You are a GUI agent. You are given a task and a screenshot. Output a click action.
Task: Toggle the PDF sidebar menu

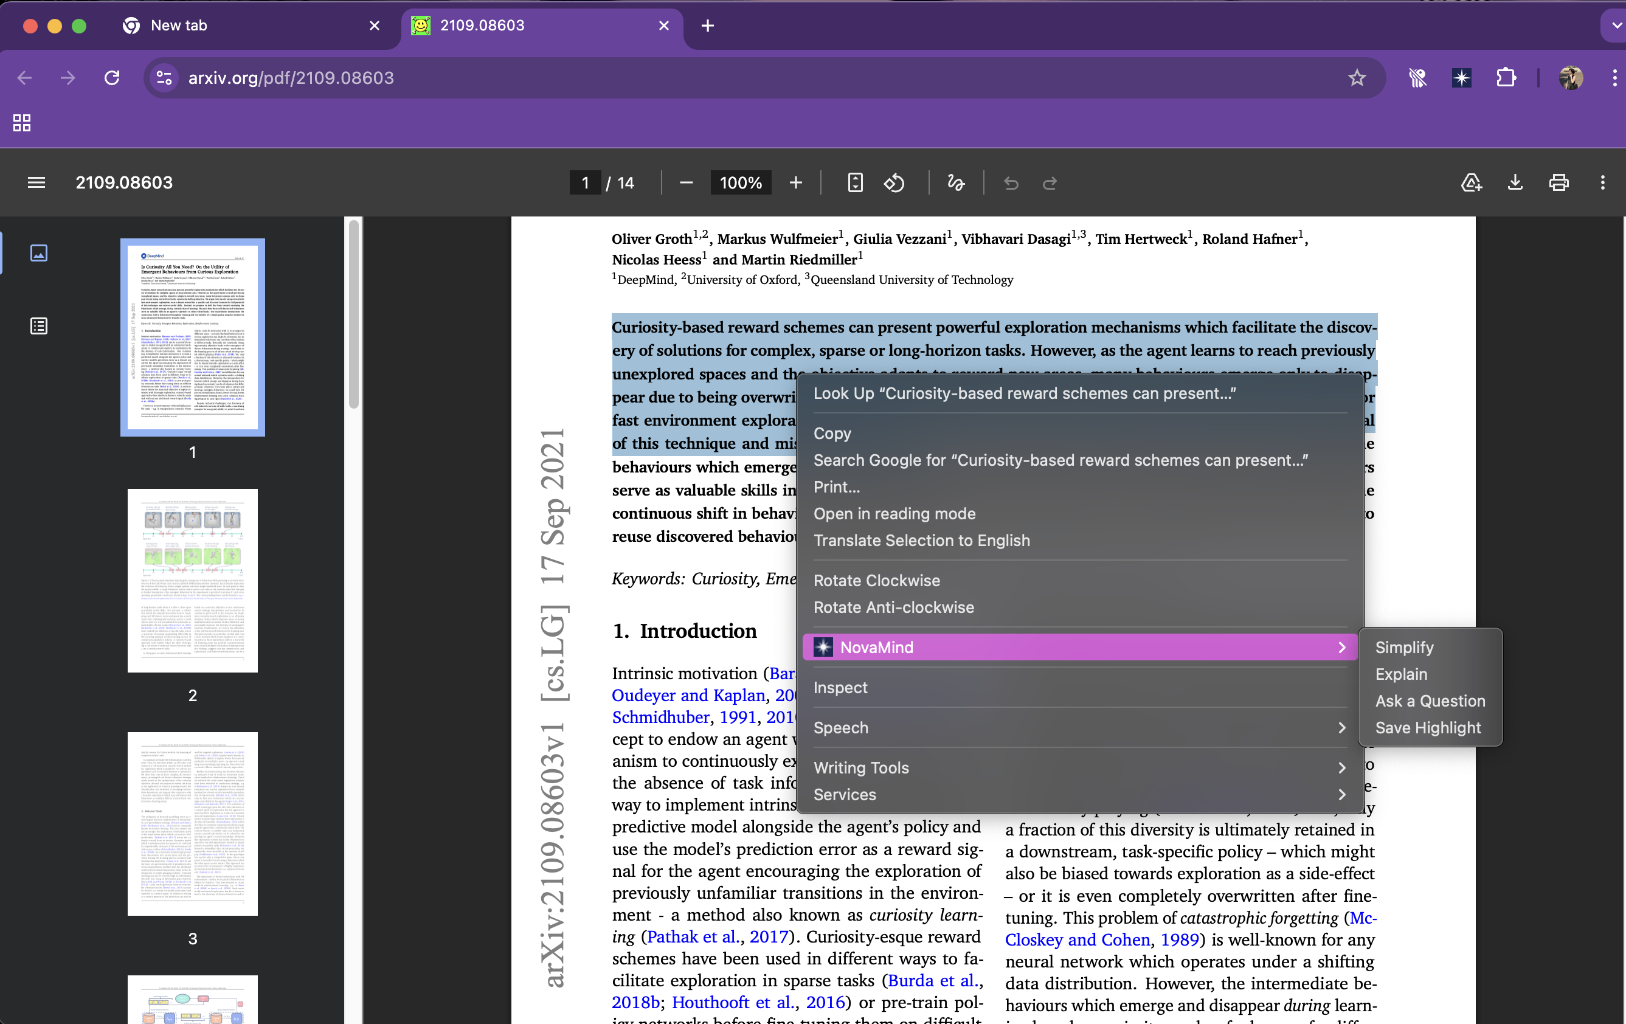[36, 182]
